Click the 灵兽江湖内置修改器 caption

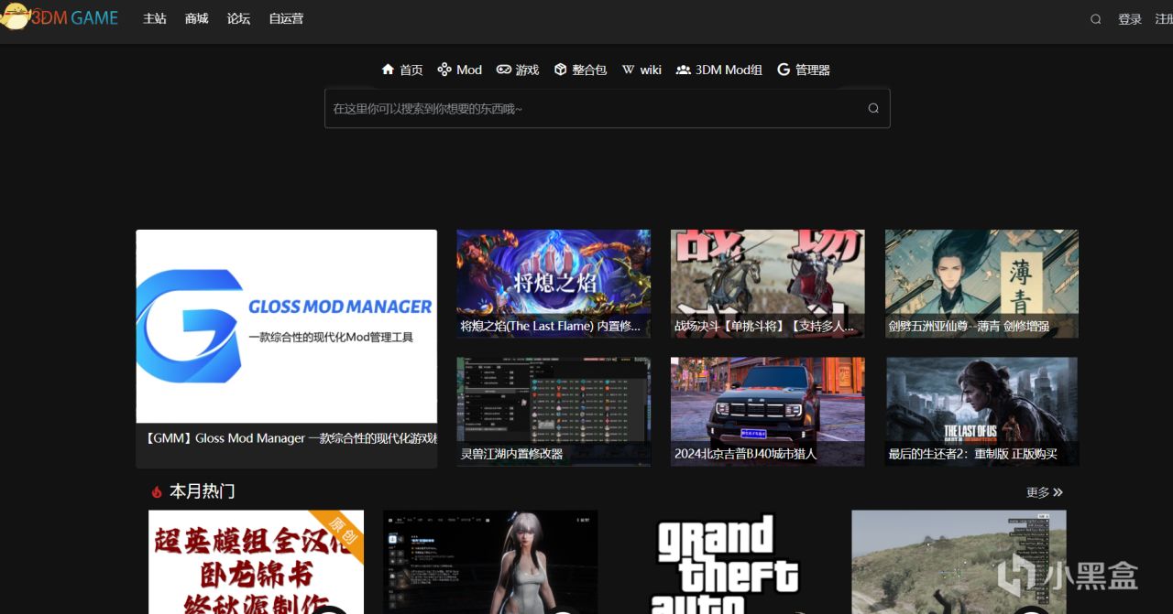click(511, 454)
